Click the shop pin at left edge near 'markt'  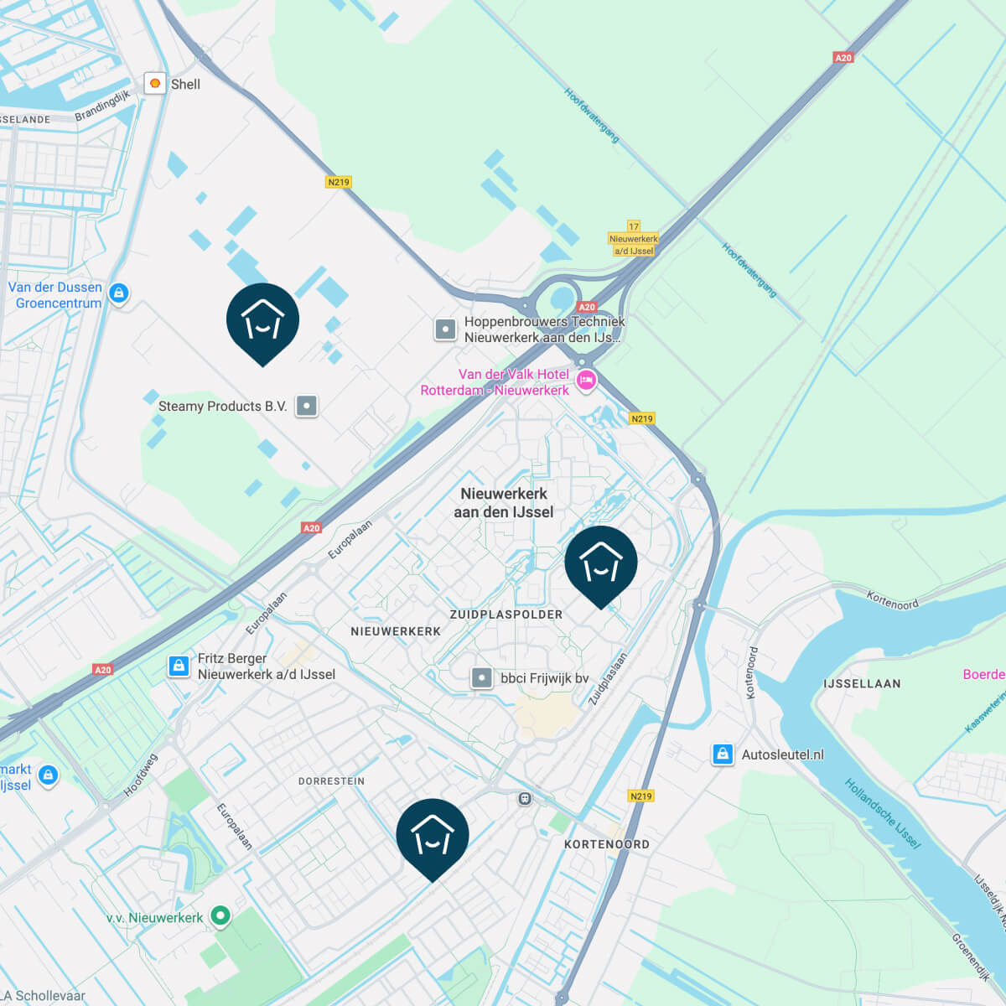tap(49, 776)
